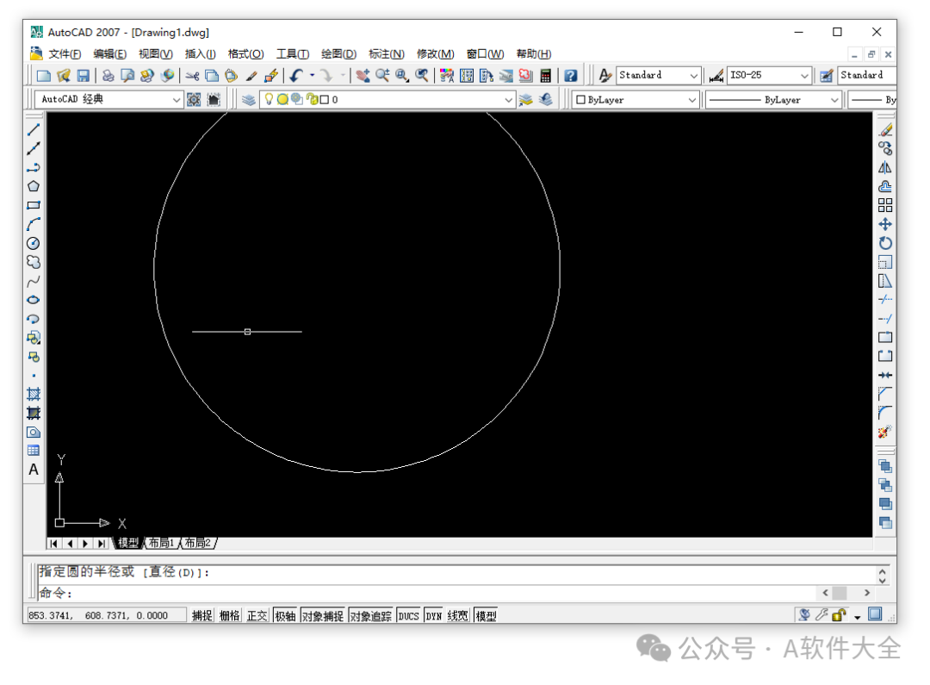Select the Arc tool
The width and height of the screenshot is (930, 685).
(34, 224)
